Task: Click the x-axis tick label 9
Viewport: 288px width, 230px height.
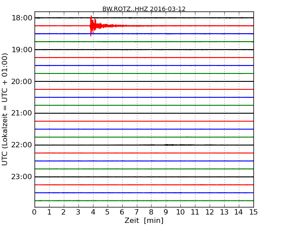Action: [166, 212]
